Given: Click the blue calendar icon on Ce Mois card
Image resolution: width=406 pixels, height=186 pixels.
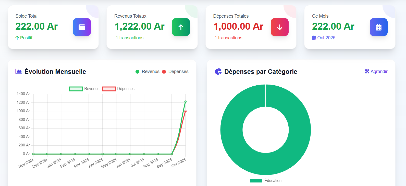Looking at the screenshot, I should (378, 27).
